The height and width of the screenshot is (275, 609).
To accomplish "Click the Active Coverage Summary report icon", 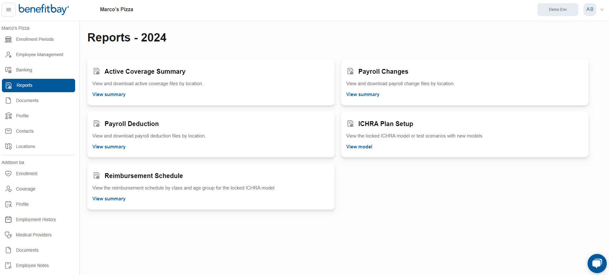I will [x=97, y=71].
